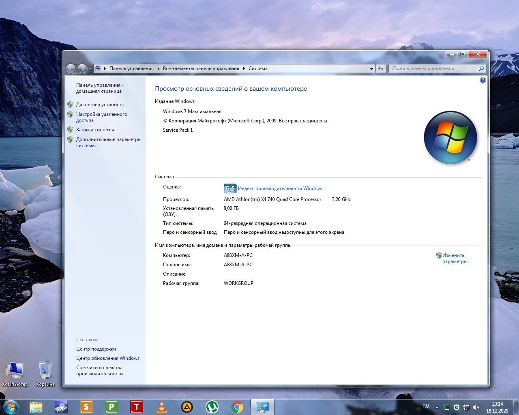Click the 8,00 ГБ memory value
Image resolution: width=519 pixels, height=415 pixels.
pyautogui.click(x=231, y=208)
